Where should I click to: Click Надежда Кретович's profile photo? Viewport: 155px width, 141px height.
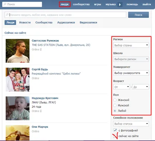17,108
